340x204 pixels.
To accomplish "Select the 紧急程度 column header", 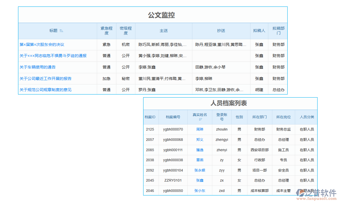I will 106,31.
